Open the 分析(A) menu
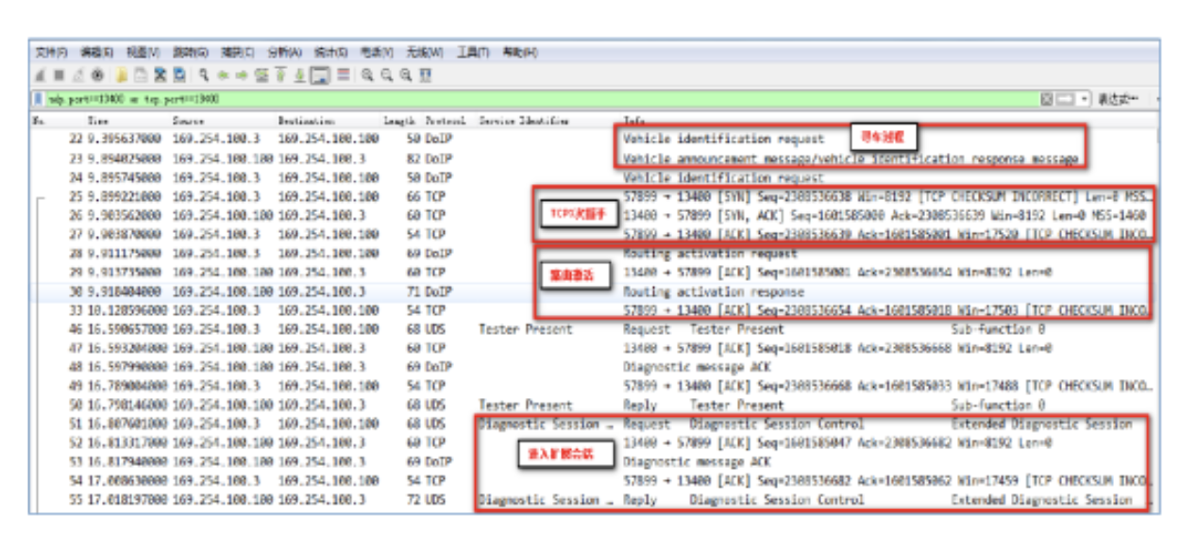This screenshot has height=547, width=1197. [x=284, y=52]
